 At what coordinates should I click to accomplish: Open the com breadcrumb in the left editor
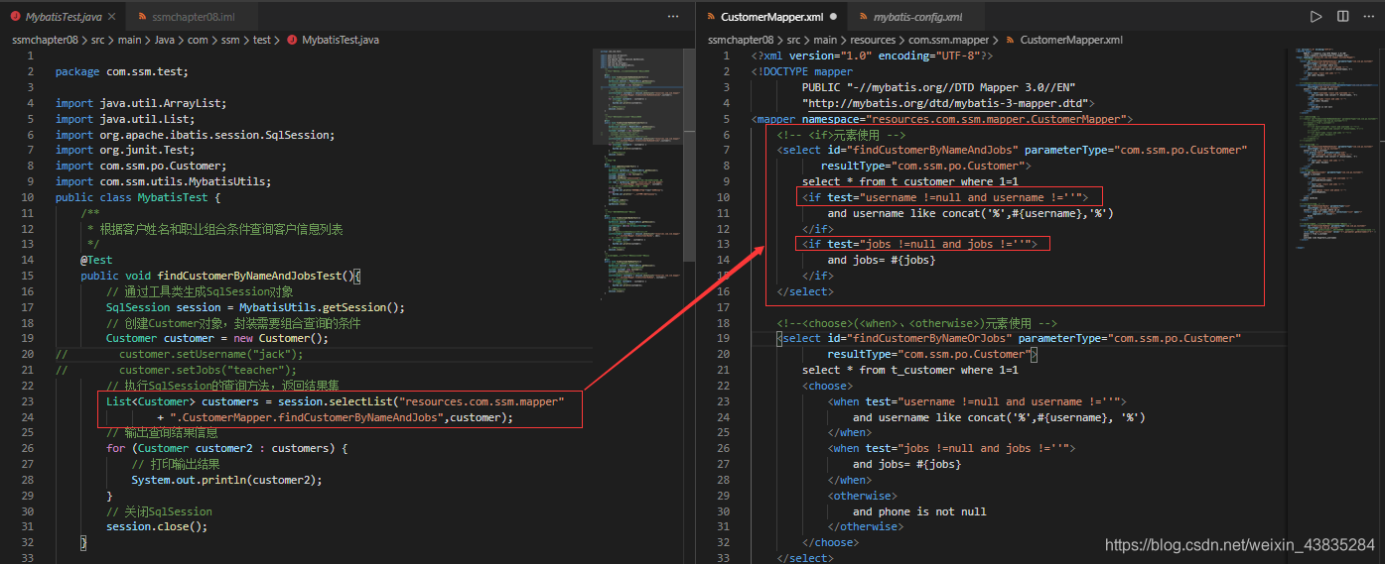[x=198, y=40]
